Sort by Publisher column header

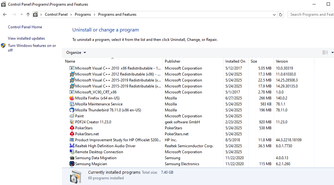tap(173, 61)
